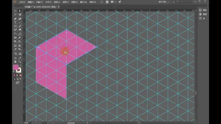Select the Type tool
This screenshot has width=221, height=124.
[15, 22]
